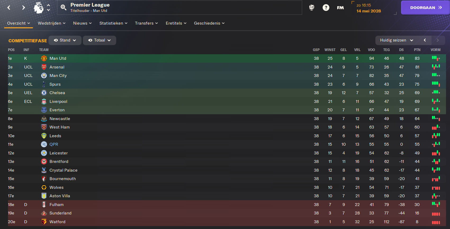Click the Man Utd club crest
Screen dimensions: 450x229
pyautogui.click(x=44, y=58)
